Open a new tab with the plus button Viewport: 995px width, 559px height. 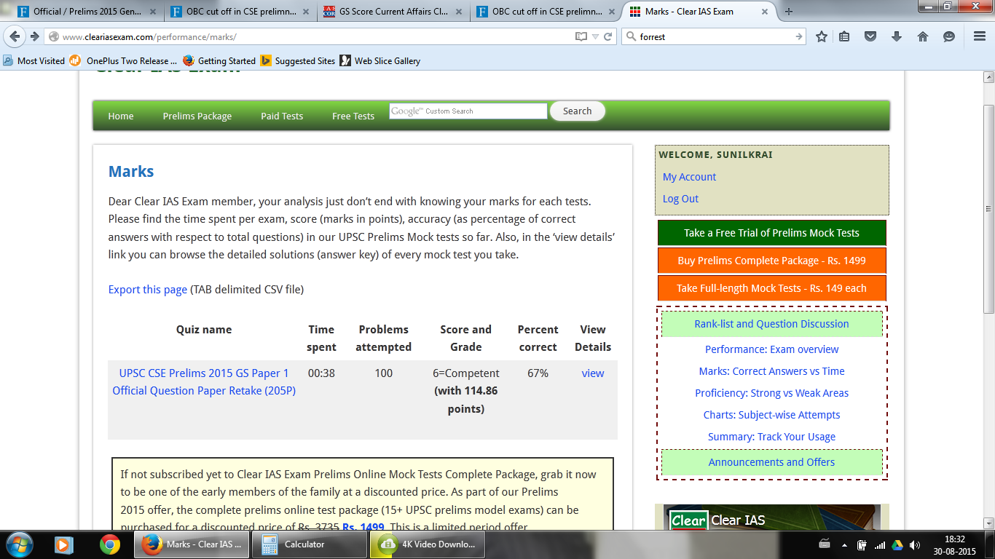(x=789, y=12)
